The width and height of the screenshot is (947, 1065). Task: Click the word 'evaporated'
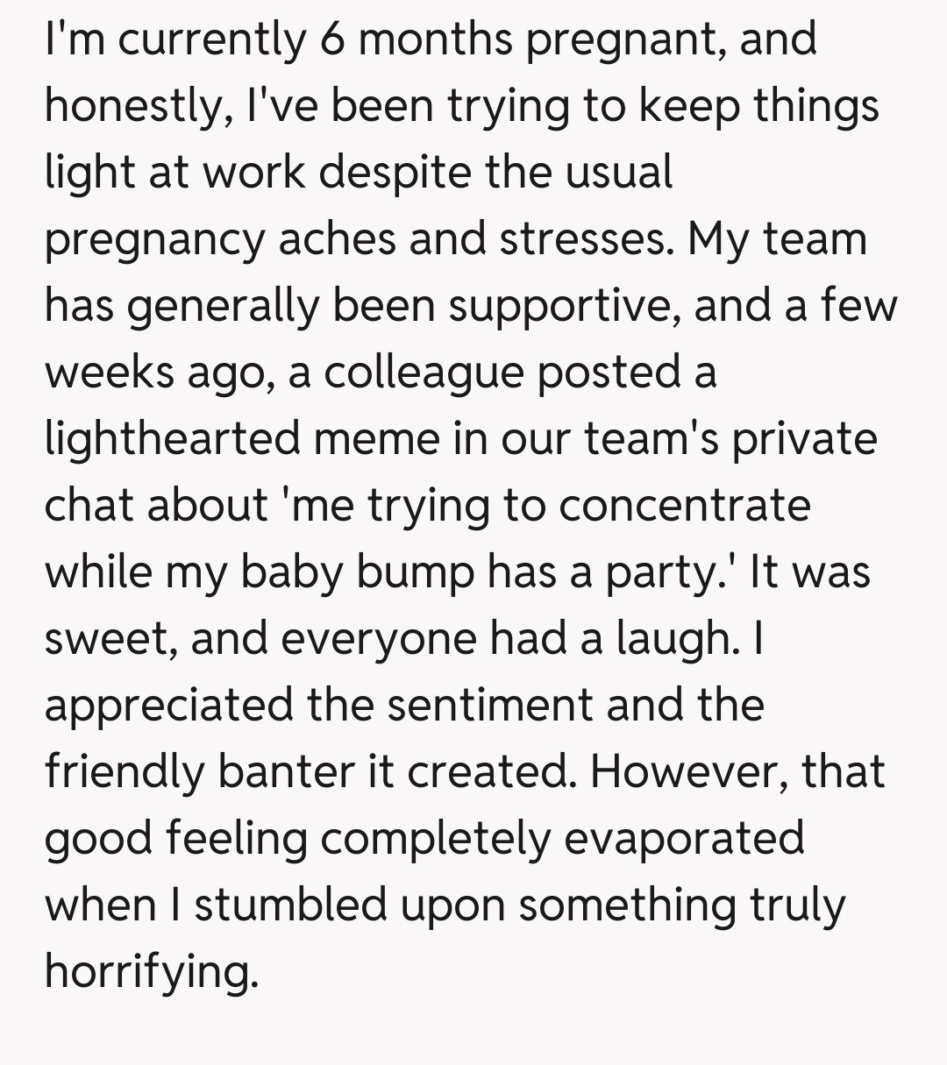pos(683,839)
